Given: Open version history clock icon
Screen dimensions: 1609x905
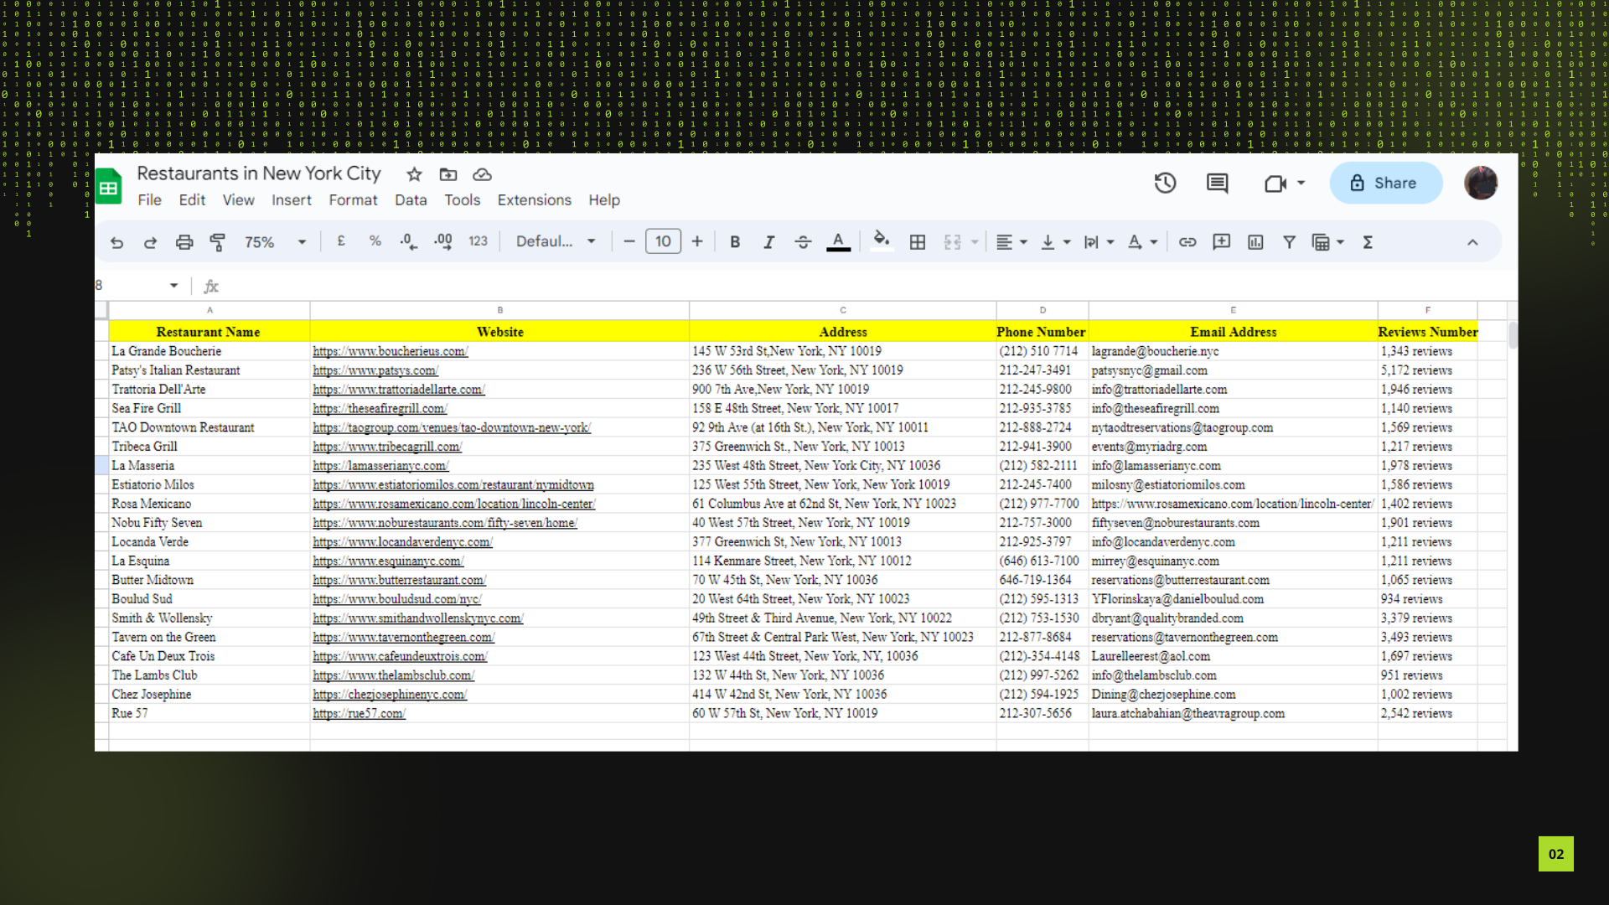Looking at the screenshot, I should (1166, 184).
